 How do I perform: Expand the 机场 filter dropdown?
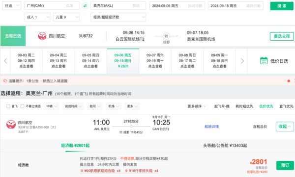click(113, 106)
